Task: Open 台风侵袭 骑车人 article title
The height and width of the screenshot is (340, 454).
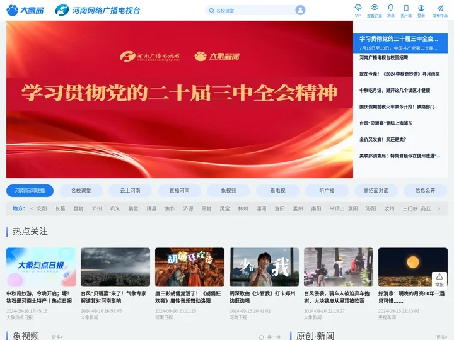Action: tap(337, 297)
